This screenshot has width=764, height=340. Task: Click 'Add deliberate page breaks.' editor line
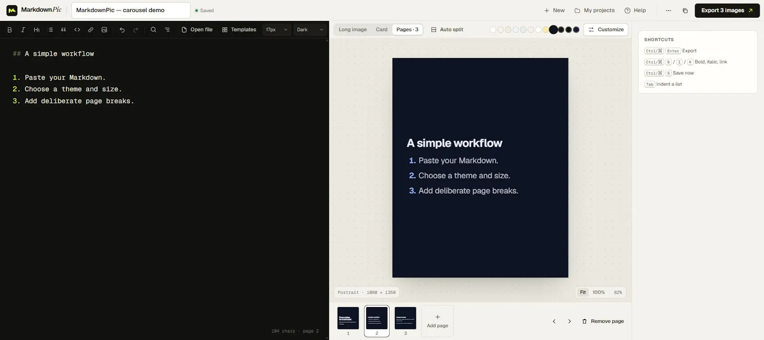coord(73,101)
